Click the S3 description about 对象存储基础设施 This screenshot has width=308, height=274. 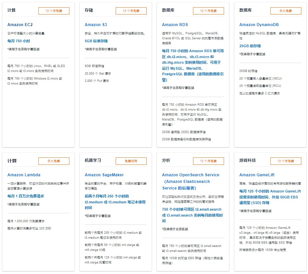(x=115, y=33)
